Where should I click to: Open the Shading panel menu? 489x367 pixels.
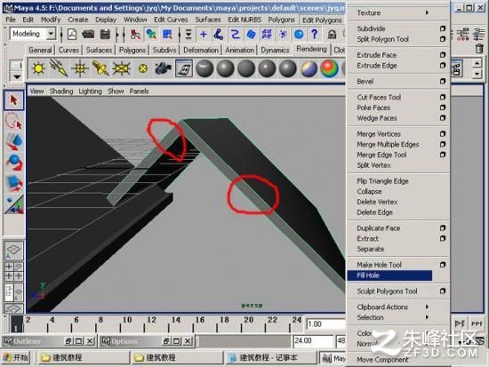61,91
